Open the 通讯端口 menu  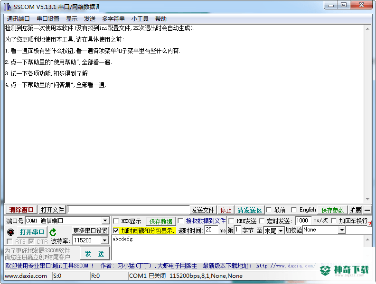pos(18,18)
